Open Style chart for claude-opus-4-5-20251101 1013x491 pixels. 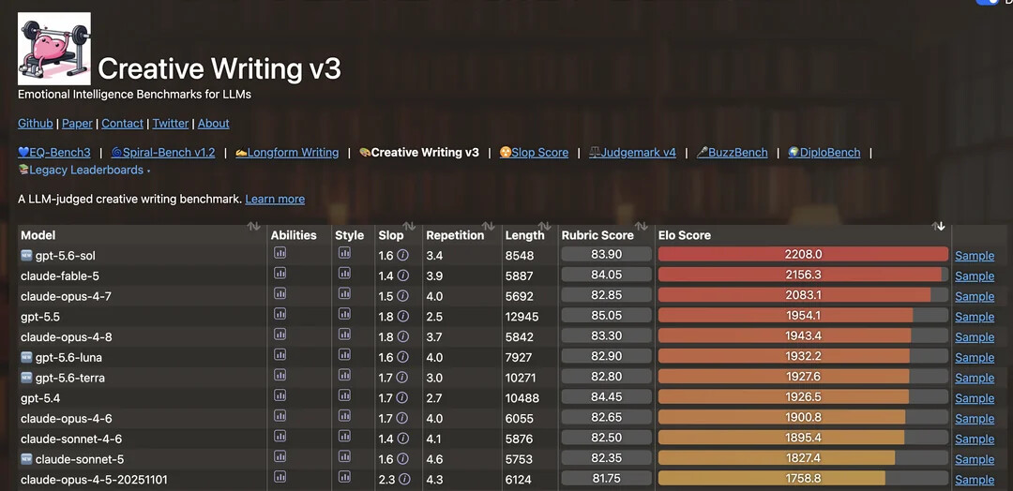point(344,477)
